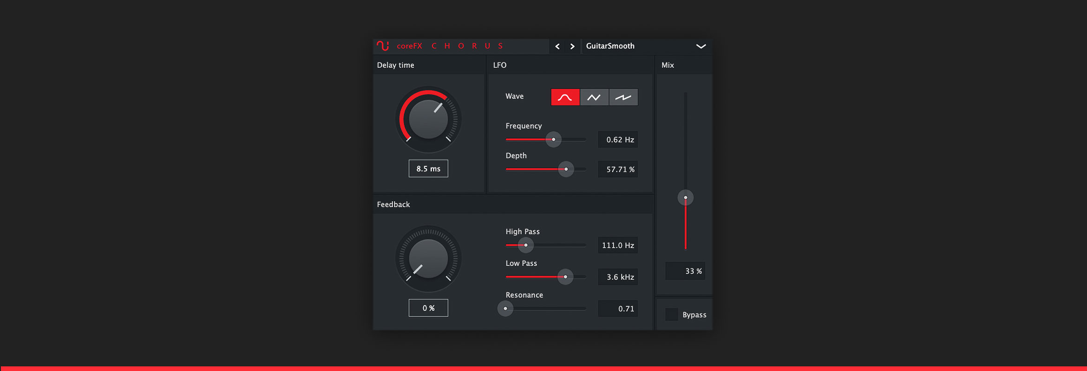This screenshot has height=371, width=1087.
Task: Click the Low Pass slider handle
Action: click(x=565, y=277)
